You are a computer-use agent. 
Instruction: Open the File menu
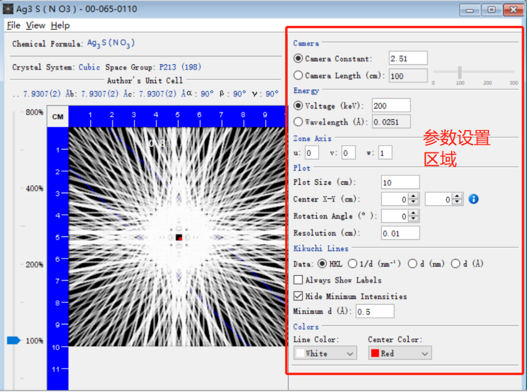(14, 25)
